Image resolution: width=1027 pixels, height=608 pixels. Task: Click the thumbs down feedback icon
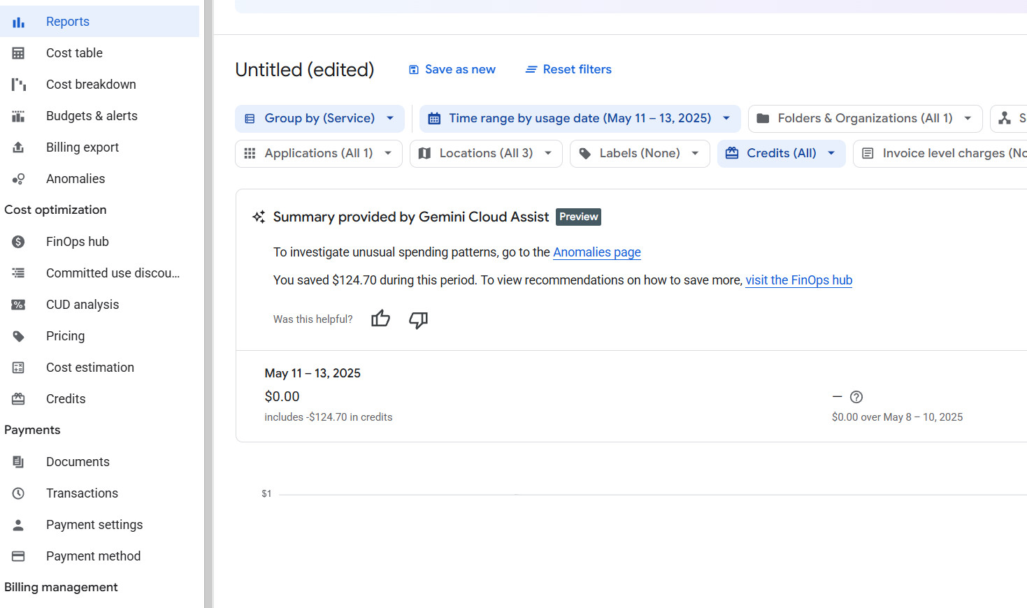[x=418, y=320]
